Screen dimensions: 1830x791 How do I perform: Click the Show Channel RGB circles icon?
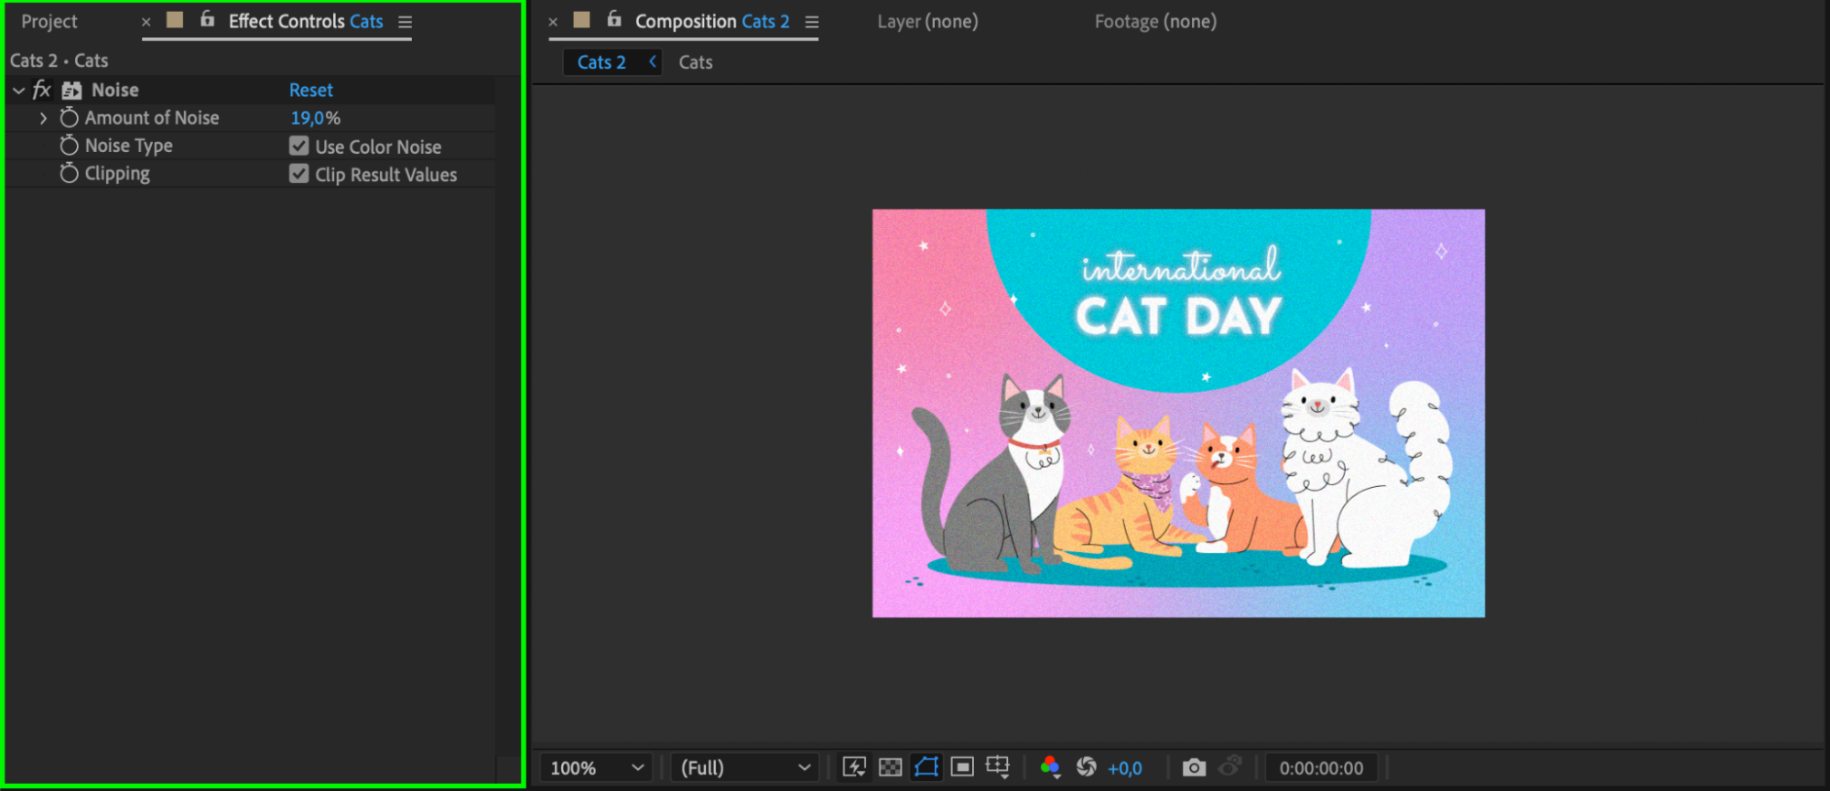(1050, 767)
